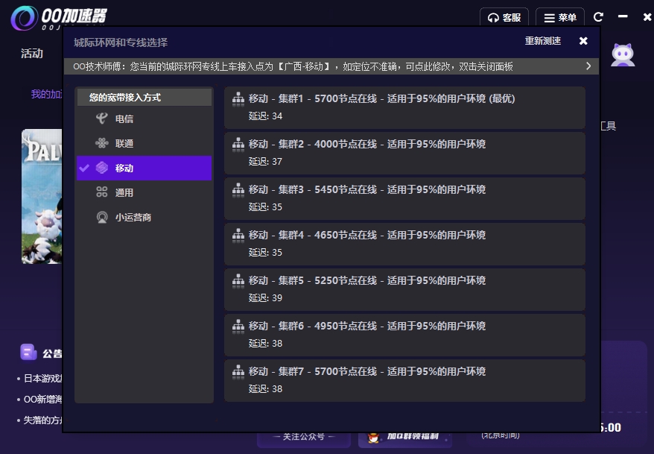Open the Palworld game thumbnail
Image resolution: width=654 pixels, height=454 pixels.
click(x=42, y=196)
